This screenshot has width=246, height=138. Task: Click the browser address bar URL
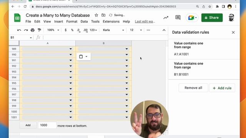tap(106, 7)
